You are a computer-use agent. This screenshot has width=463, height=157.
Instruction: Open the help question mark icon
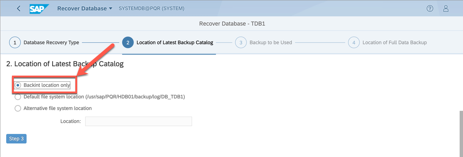[430, 9]
